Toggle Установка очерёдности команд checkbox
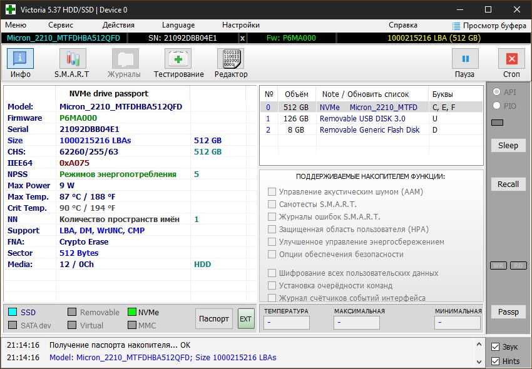 point(272,286)
